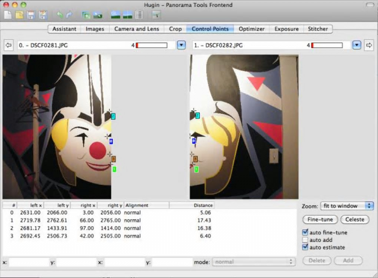Image resolution: width=378 pixels, height=278 pixels.
Task: Select cyan control point marker 2 in left image
Action: tap(113, 116)
